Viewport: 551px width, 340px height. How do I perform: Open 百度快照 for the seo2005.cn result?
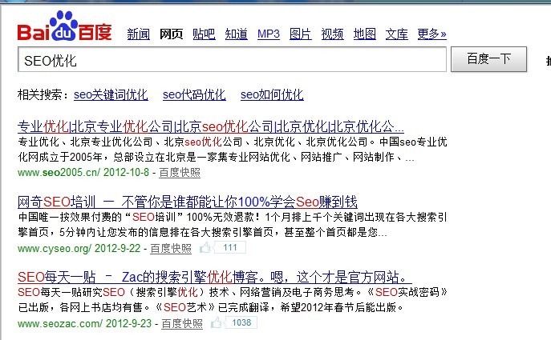(x=179, y=172)
